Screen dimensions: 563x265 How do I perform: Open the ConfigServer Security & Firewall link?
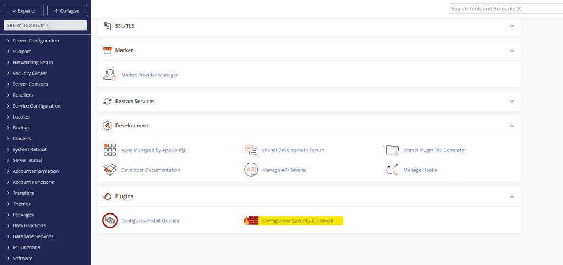[297, 221]
